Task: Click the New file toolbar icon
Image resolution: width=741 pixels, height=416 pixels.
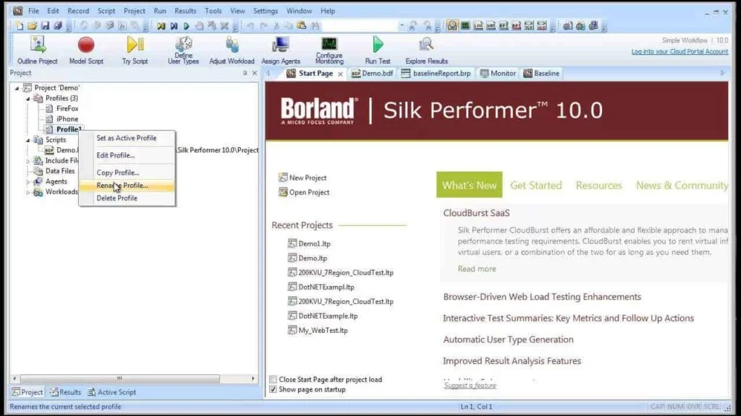Action: [x=20, y=26]
